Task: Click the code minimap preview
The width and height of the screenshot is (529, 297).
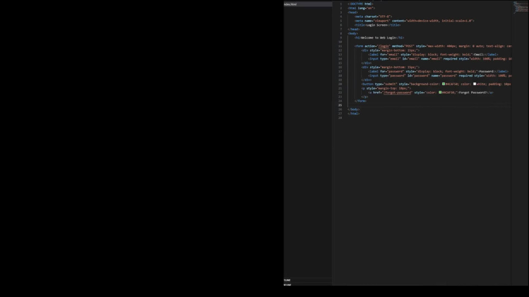Action: 521,7
